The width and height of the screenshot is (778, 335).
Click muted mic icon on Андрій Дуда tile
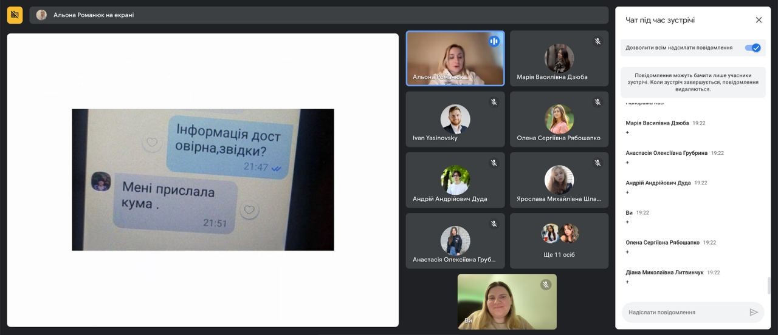coord(494,163)
